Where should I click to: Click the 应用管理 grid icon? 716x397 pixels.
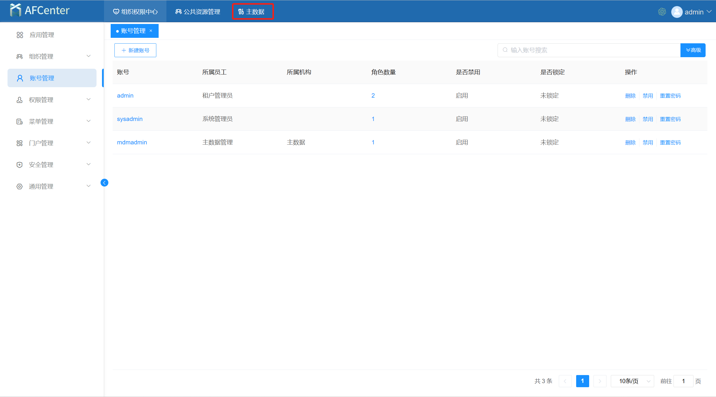coord(20,35)
